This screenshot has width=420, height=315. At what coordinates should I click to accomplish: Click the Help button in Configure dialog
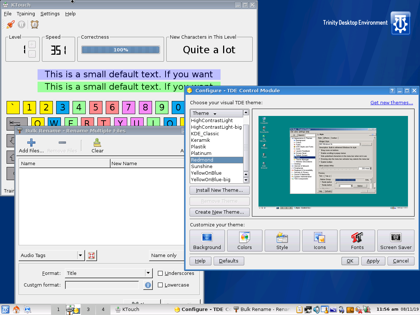(x=201, y=261)
